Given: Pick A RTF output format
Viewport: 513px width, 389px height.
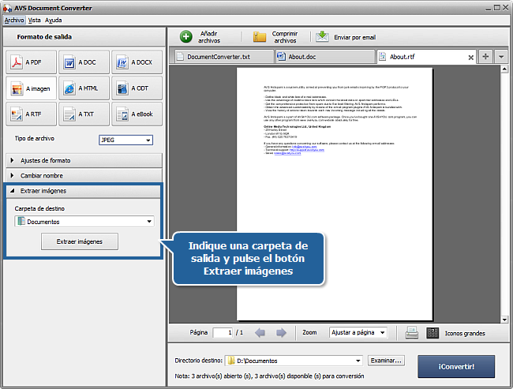Looking at the screenshot, I should (31, 114).
